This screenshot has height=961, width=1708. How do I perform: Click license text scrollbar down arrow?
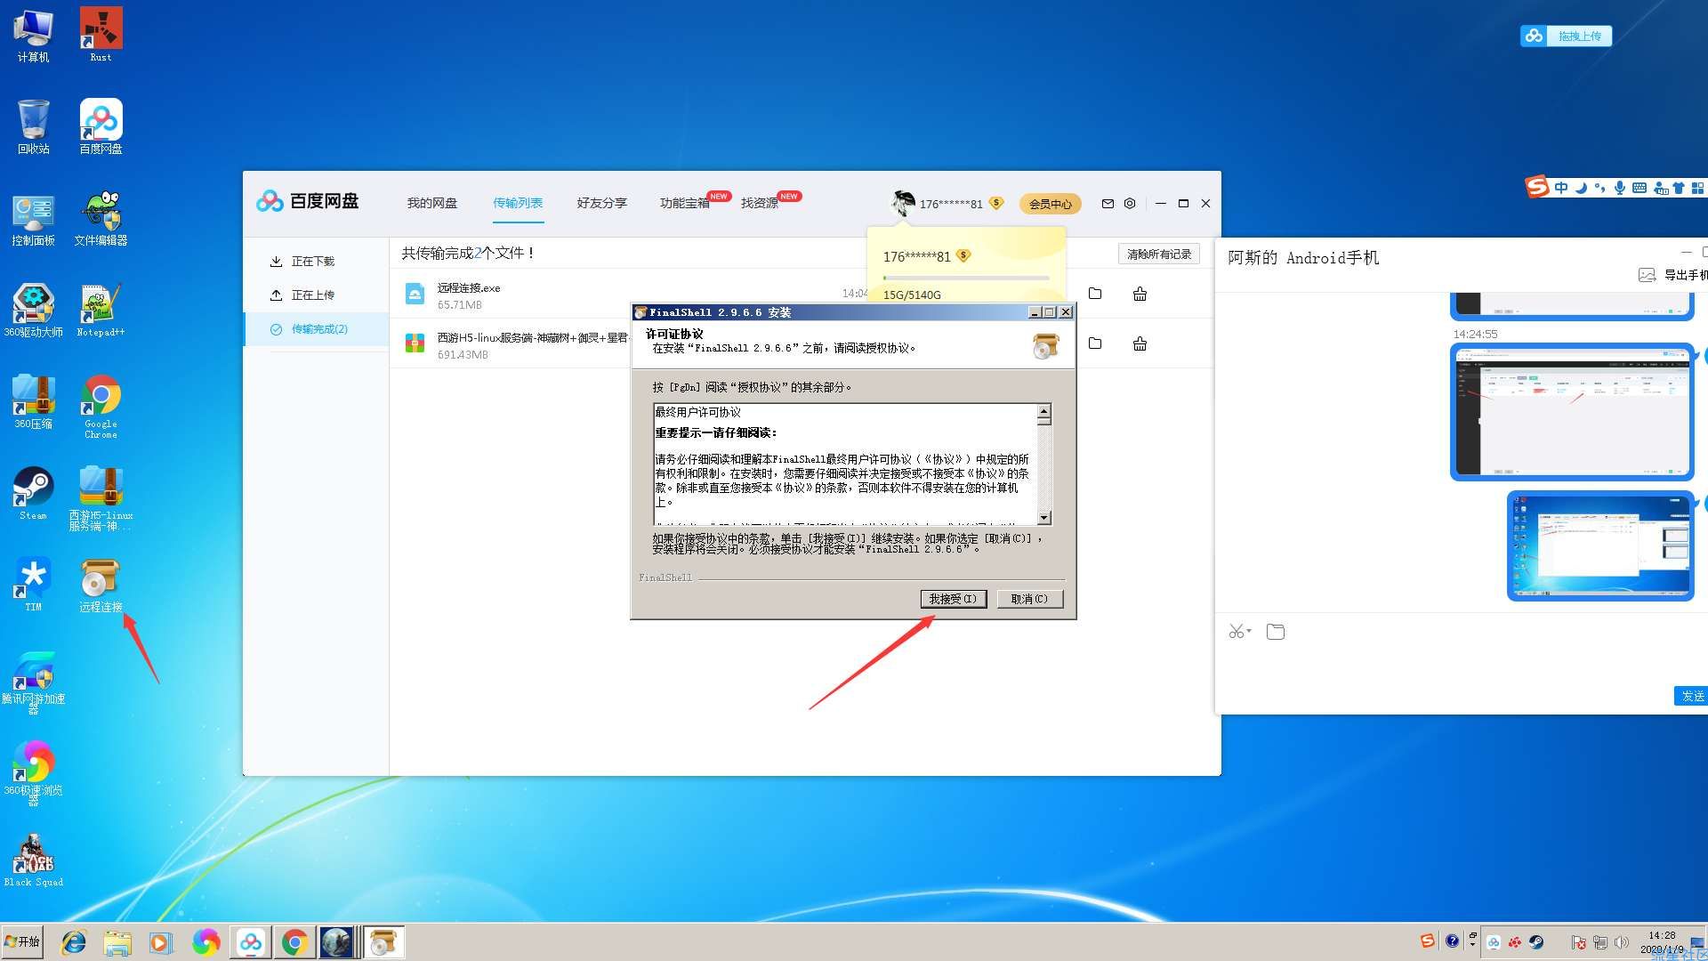point(1044,518)
